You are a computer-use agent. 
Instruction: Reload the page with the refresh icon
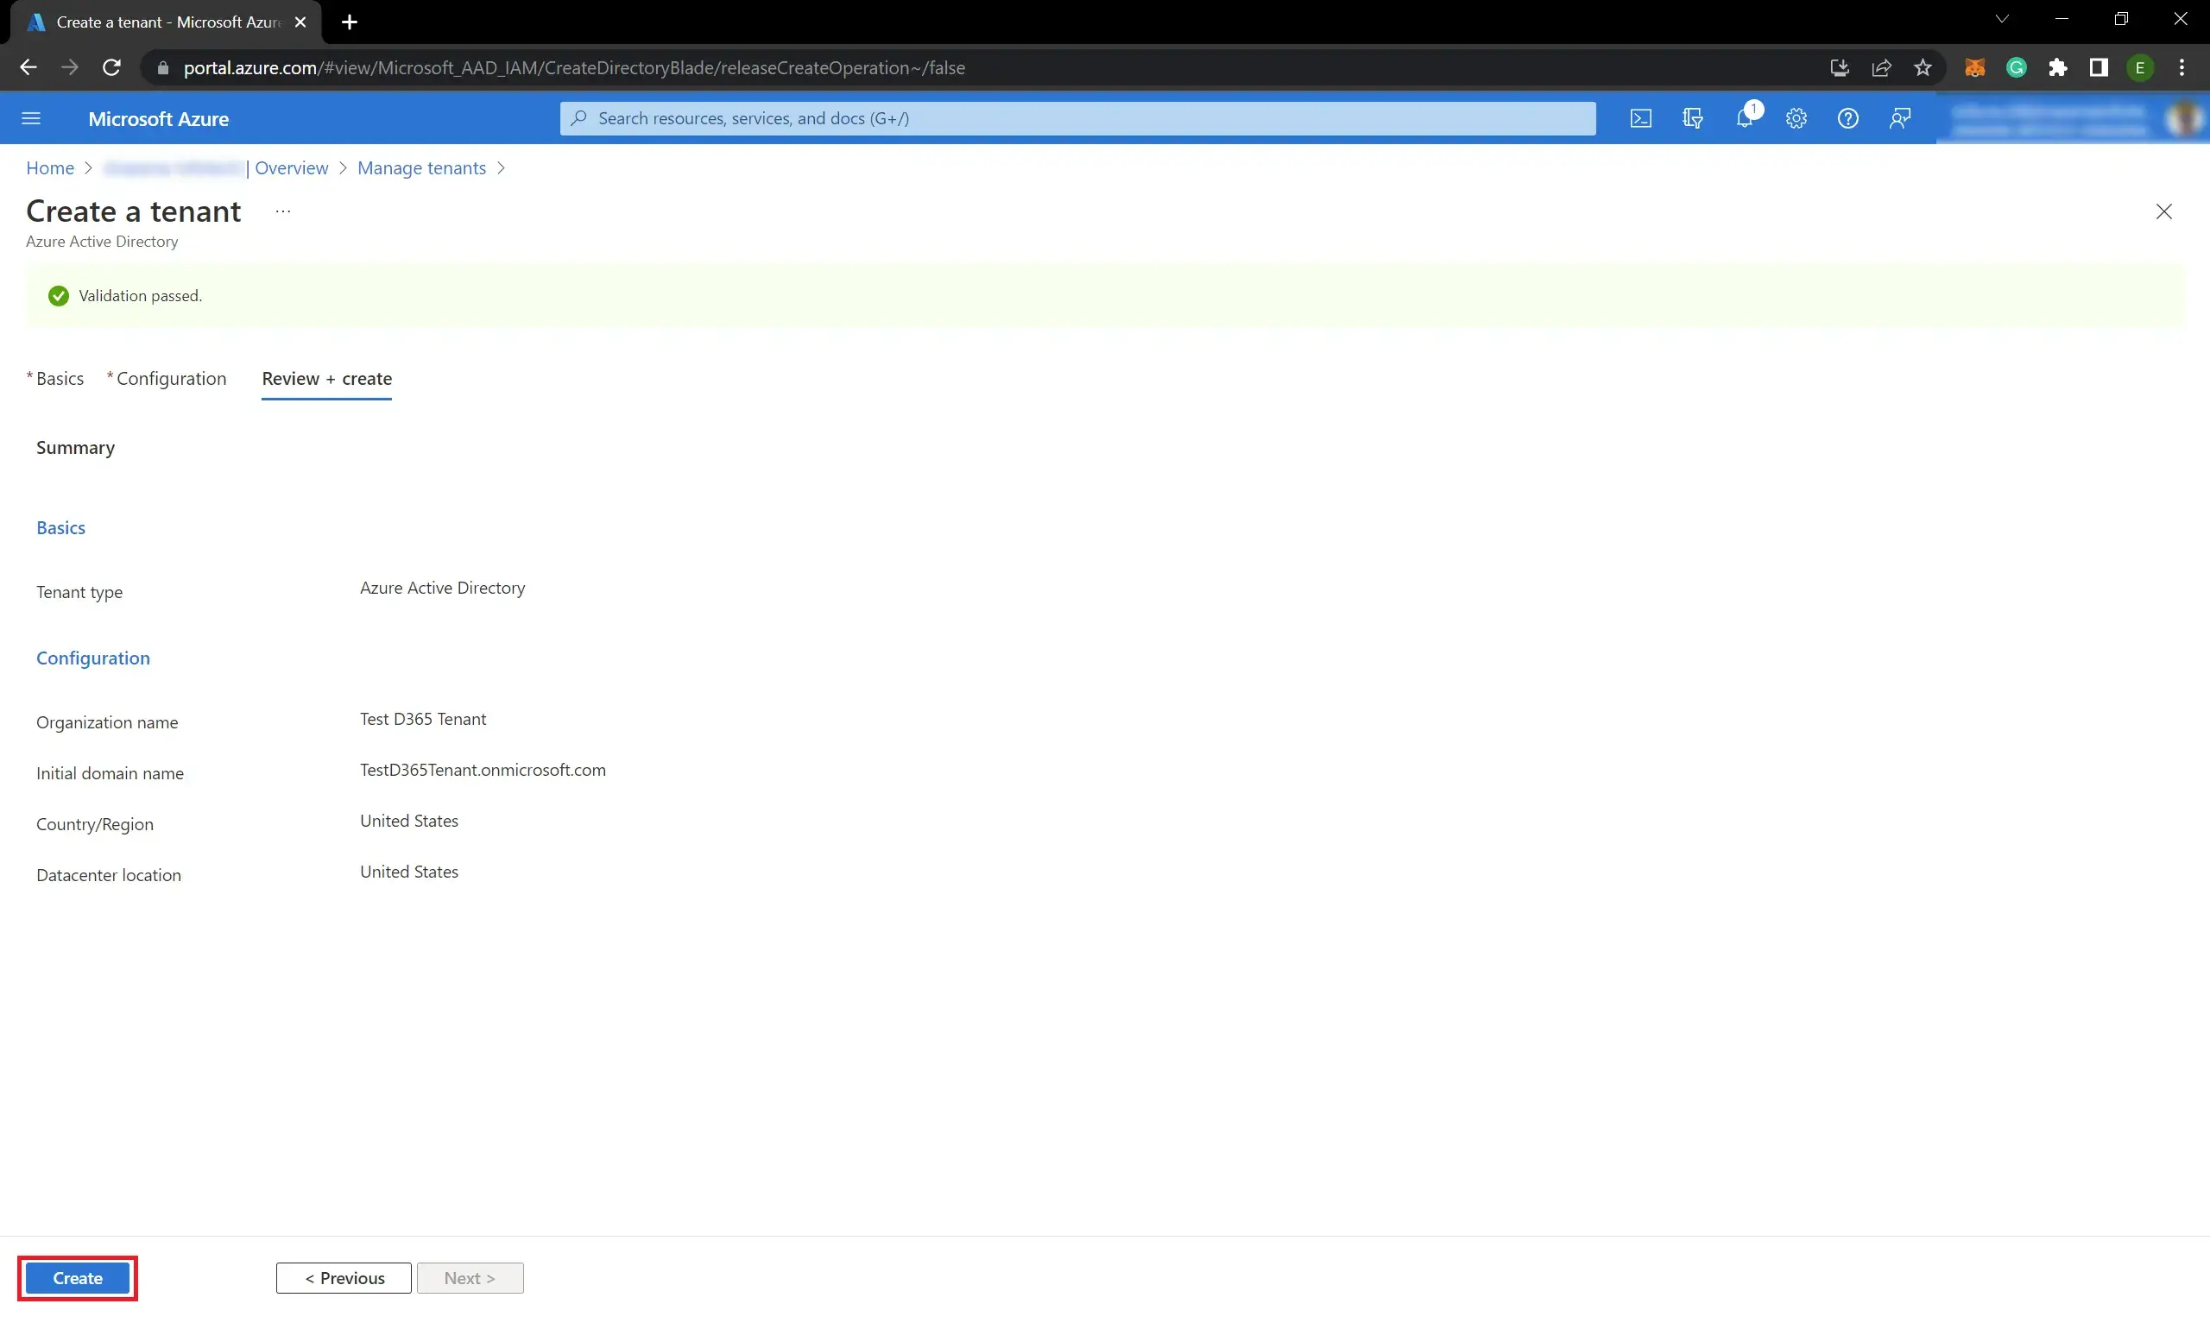pyautogui.click(x=111, y=67)
